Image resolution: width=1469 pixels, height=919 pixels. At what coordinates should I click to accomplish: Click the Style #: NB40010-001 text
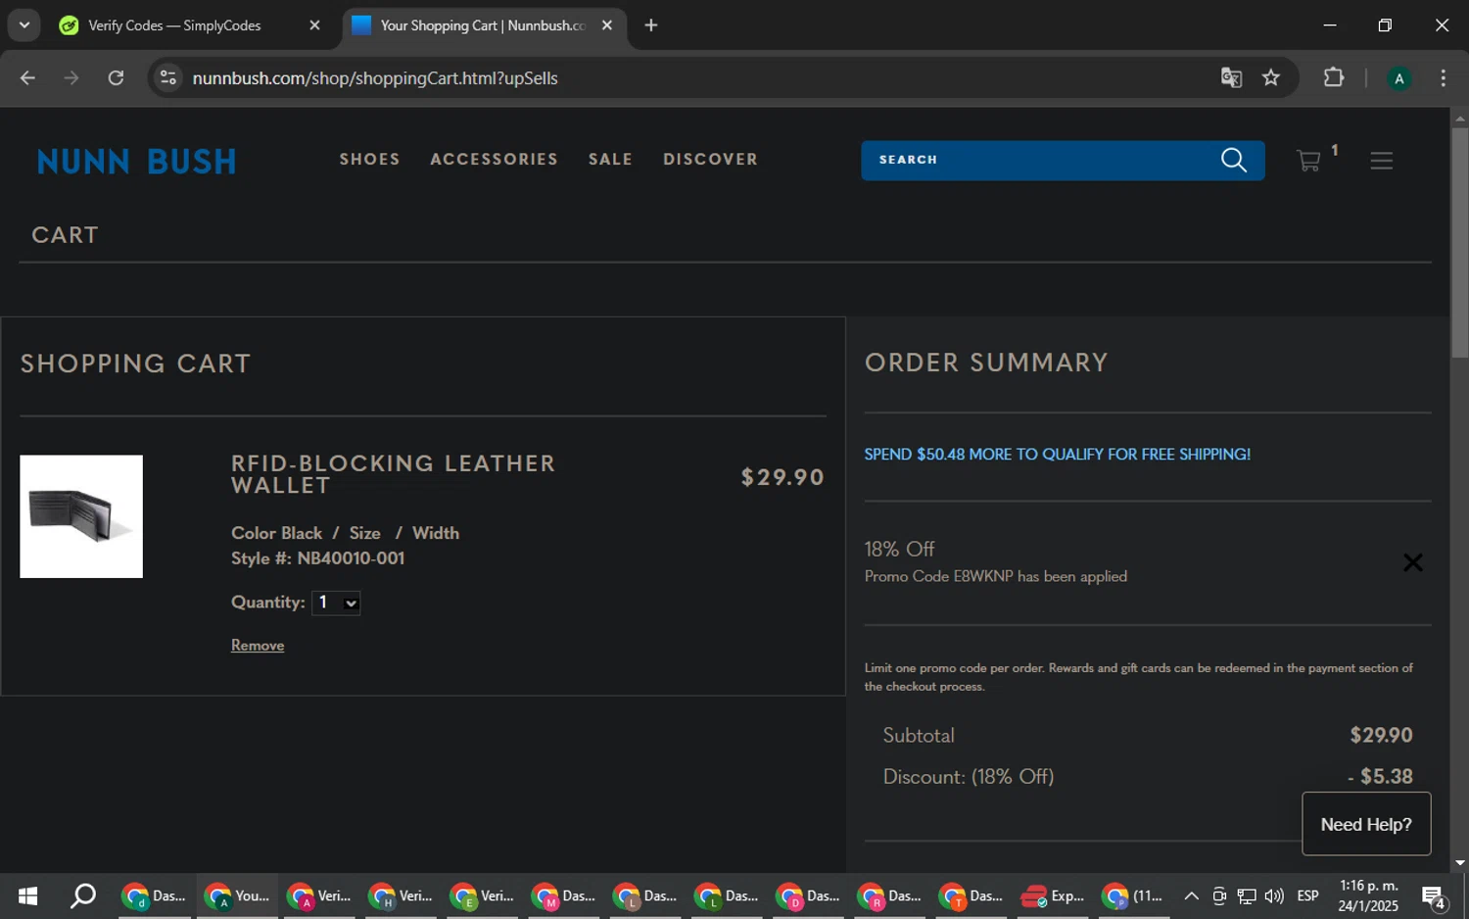[317, 558]
